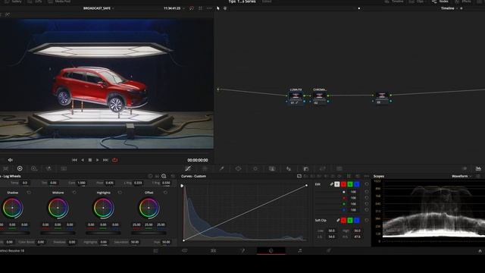
Task: Switch to the Fairlight page tab
Action: pos(300,251)
